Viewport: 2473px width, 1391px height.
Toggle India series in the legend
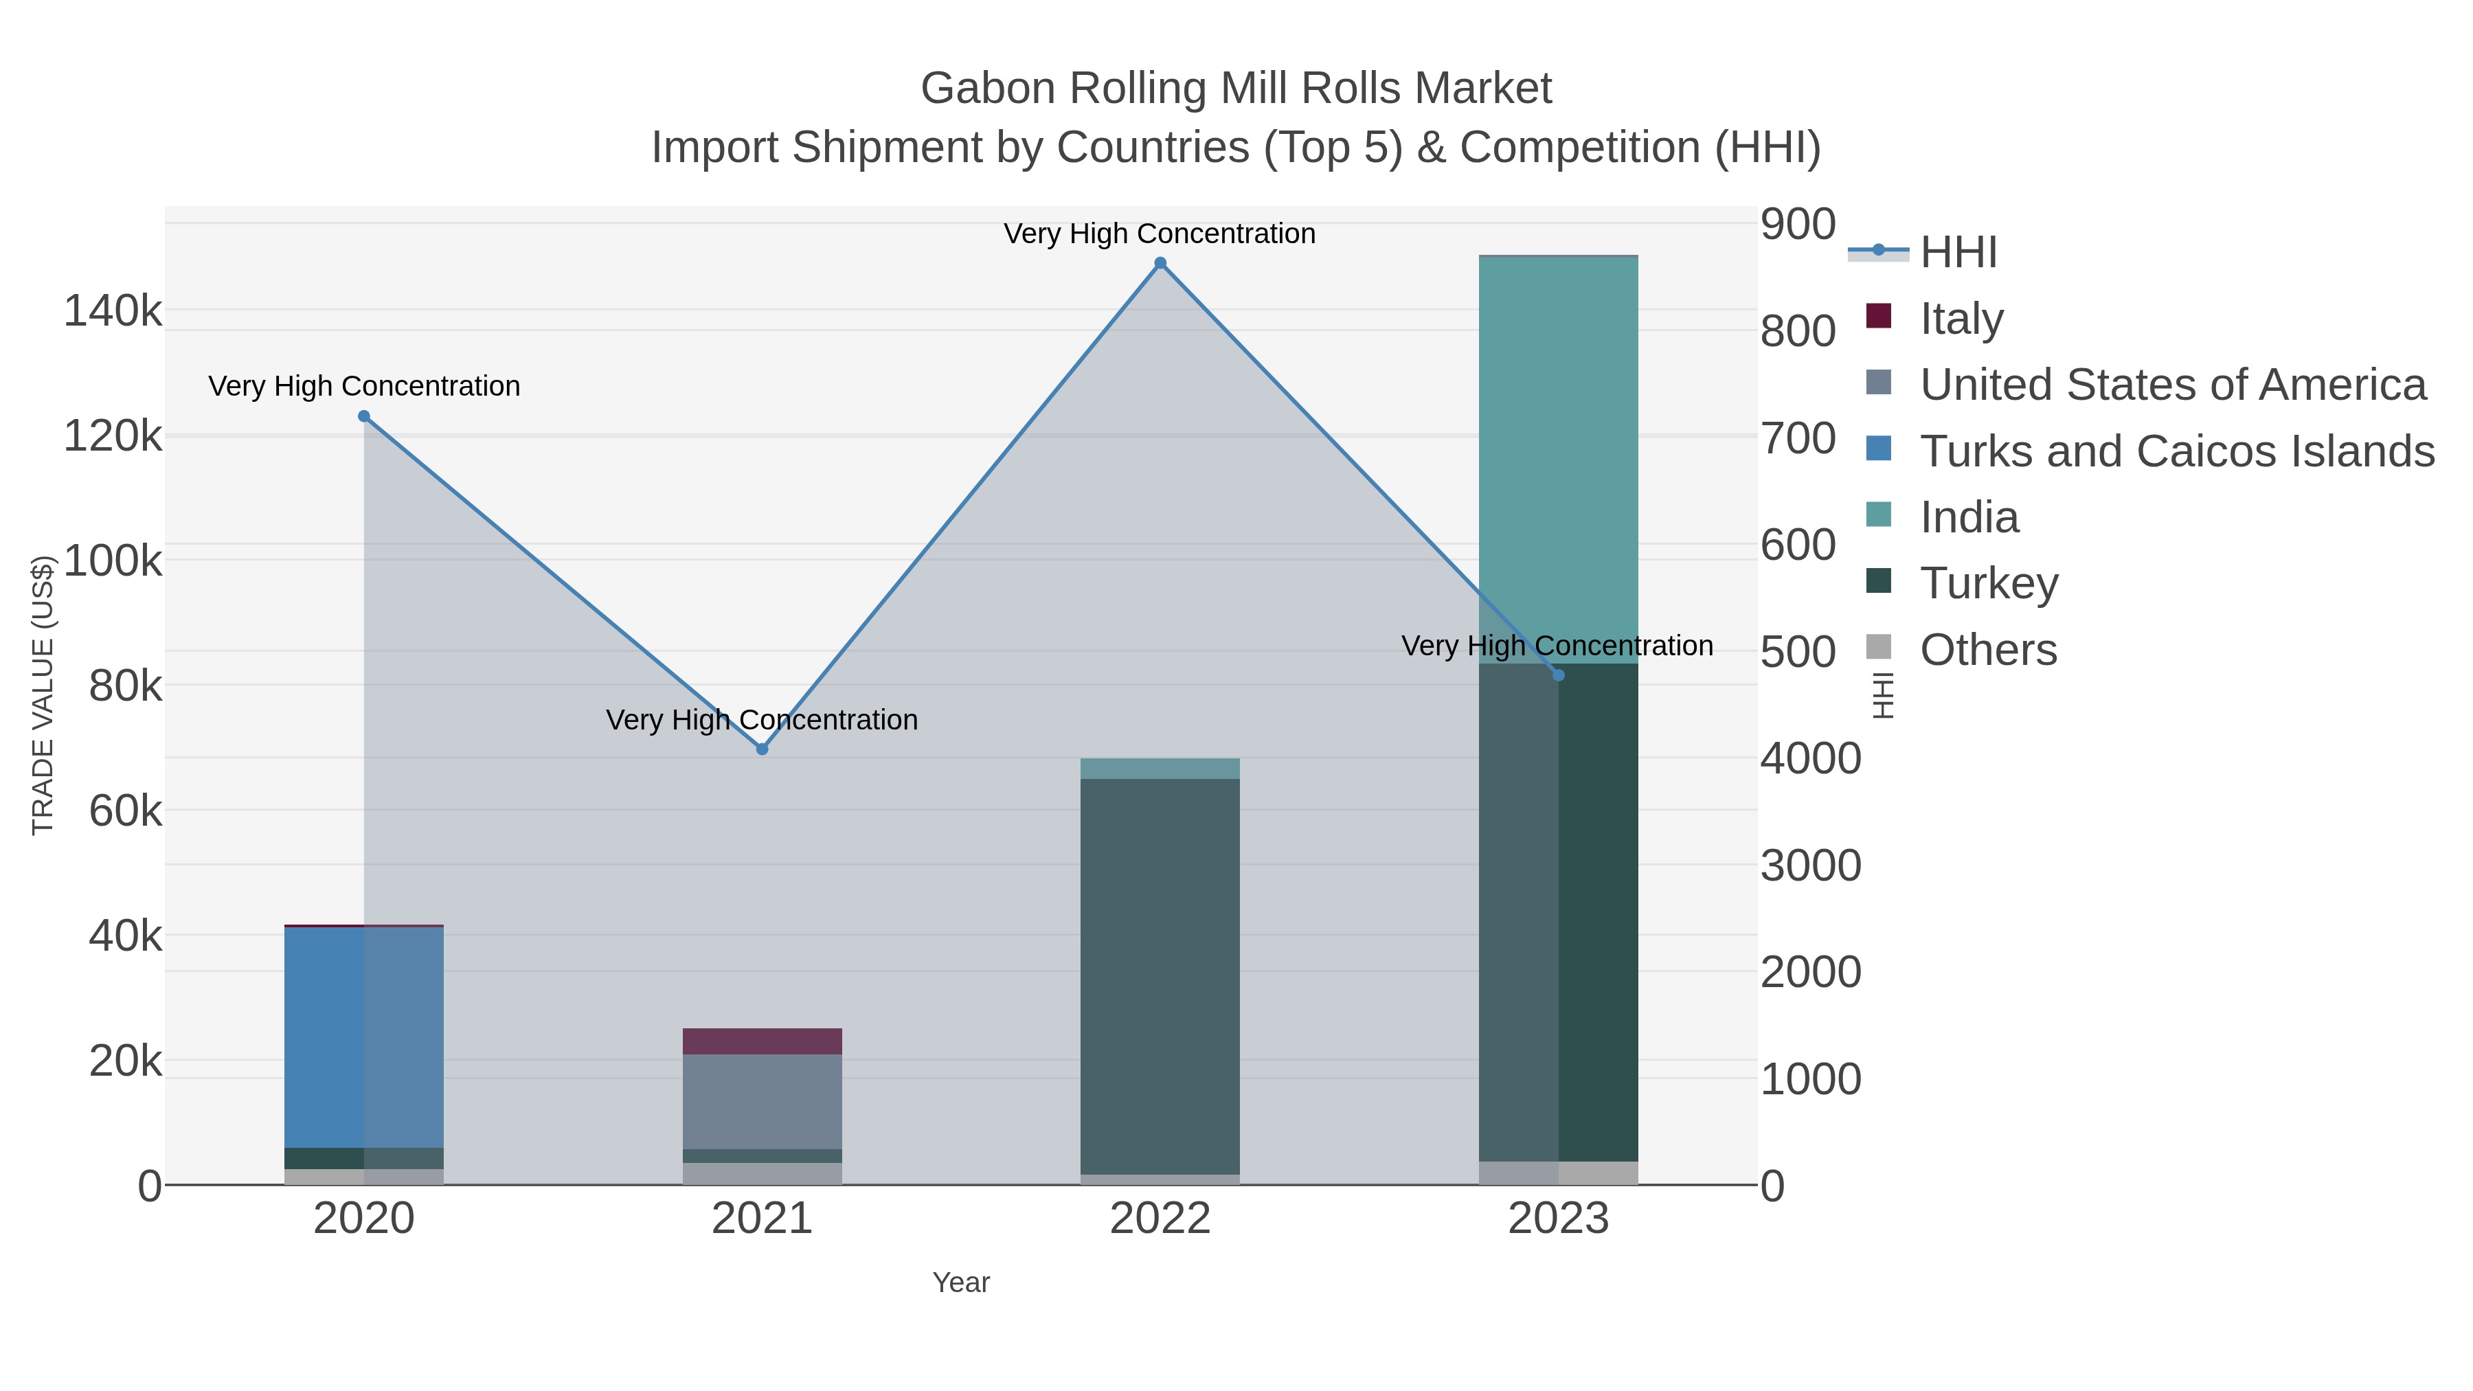[1942, 517]
